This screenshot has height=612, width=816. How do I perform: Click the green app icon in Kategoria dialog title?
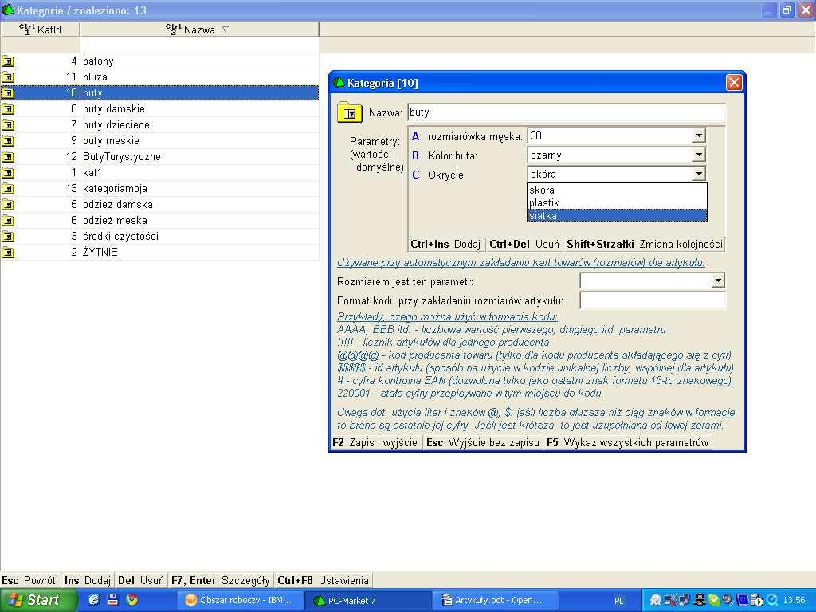click(x=339, y=83)
